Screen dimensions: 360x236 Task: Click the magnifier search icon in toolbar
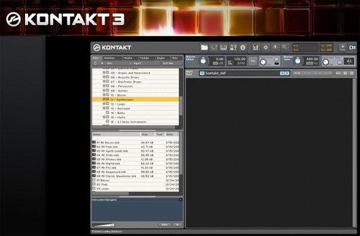pos(285,48)
